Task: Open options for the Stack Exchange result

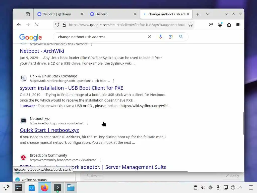Action: [x=114, y=81]
